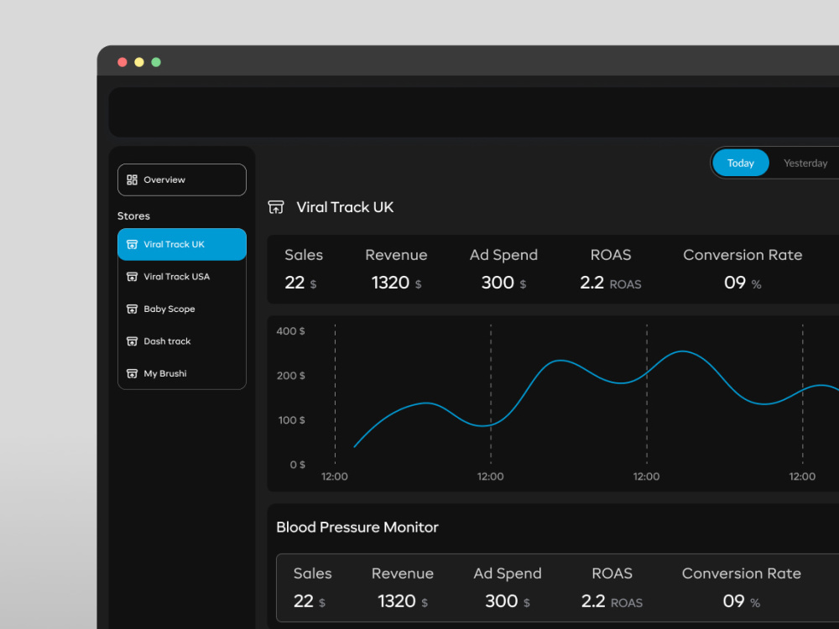Click the 0 $ y-axis label
Image resolution: width=839 pixels, height=629 pixels.
[298, 465]
